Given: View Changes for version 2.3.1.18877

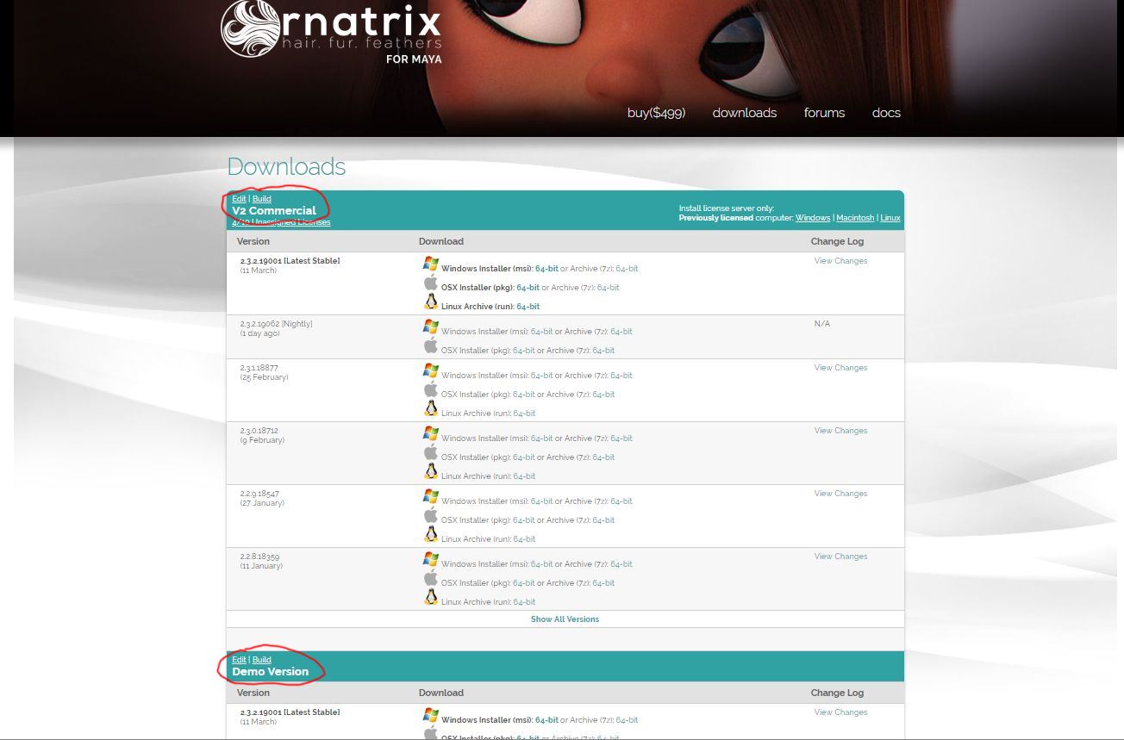Looking at the screenshot, I should 840,368.
